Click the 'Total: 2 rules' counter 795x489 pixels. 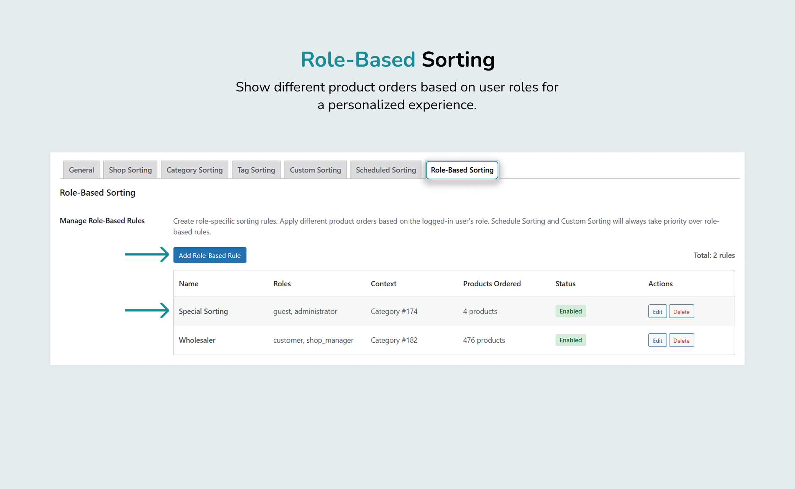pos(714,255)
